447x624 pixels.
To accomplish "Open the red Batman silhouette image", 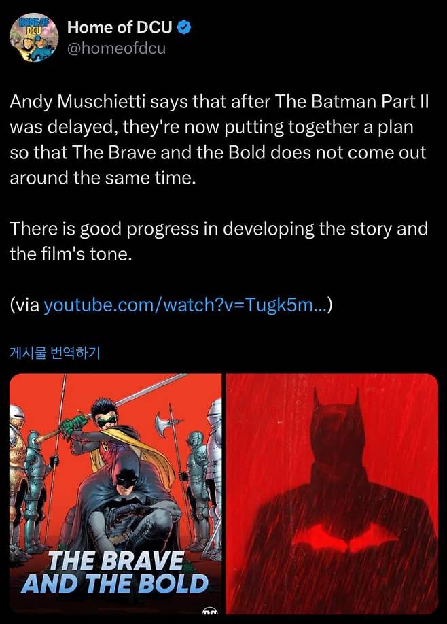I will [332, 494].
